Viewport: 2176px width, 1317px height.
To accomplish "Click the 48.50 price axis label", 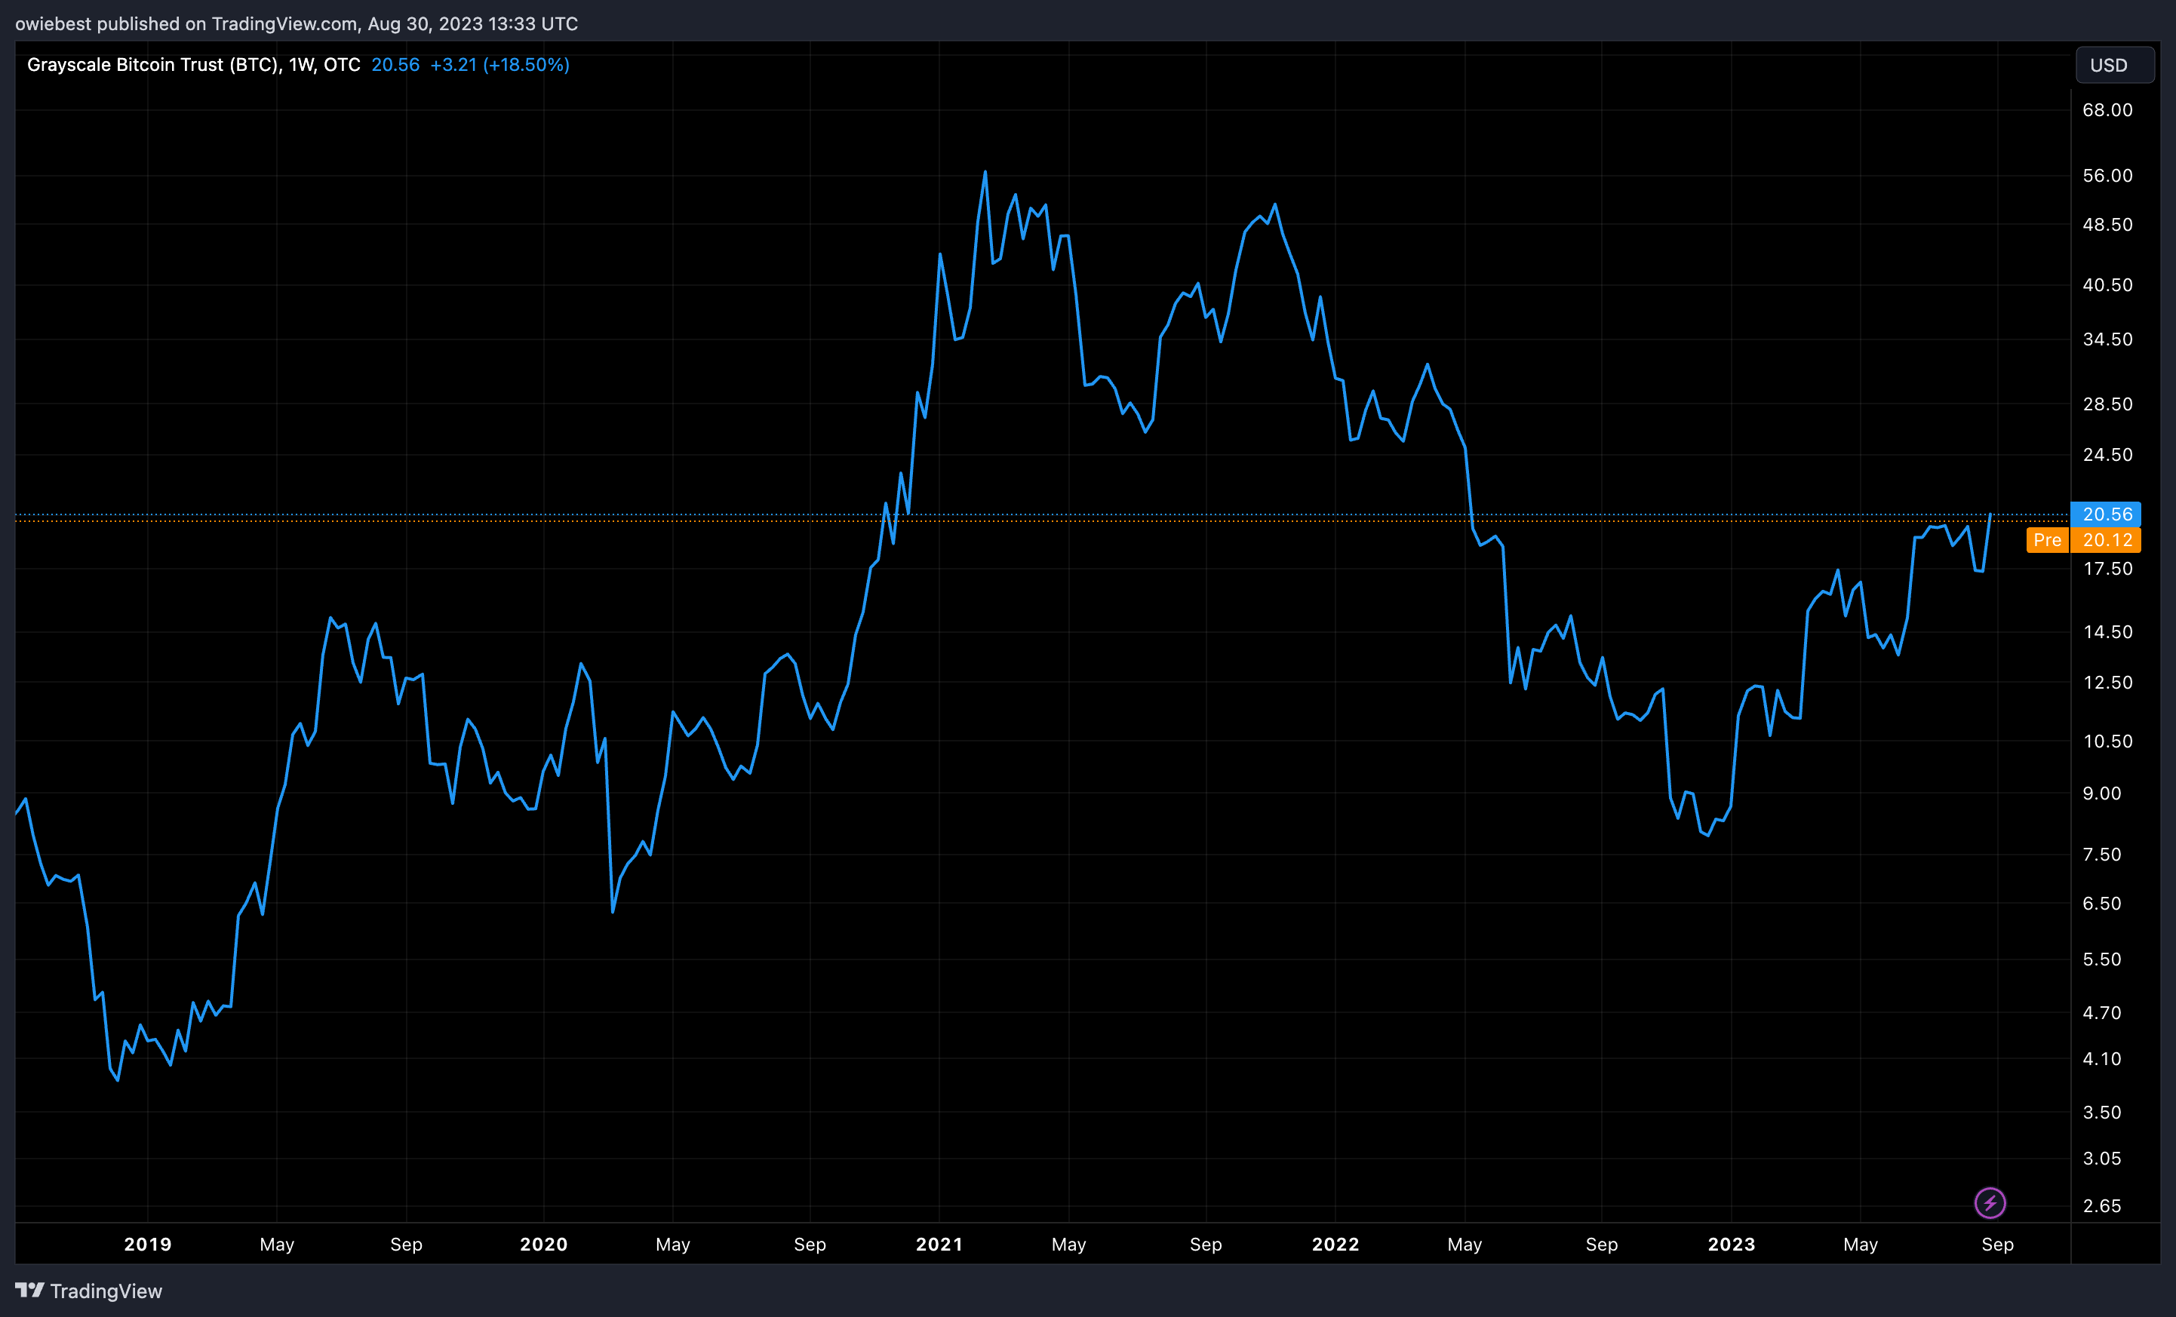I will pyautogui.click(x=2107, y=224).
